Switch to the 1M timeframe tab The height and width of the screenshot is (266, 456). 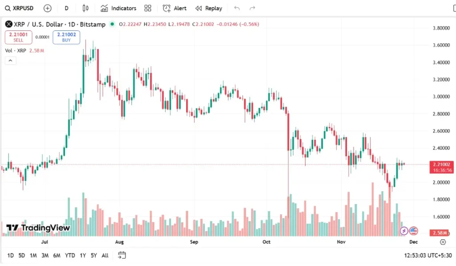tap(33, 255)
